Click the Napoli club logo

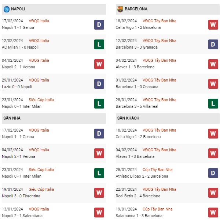(x=7, y=9)
